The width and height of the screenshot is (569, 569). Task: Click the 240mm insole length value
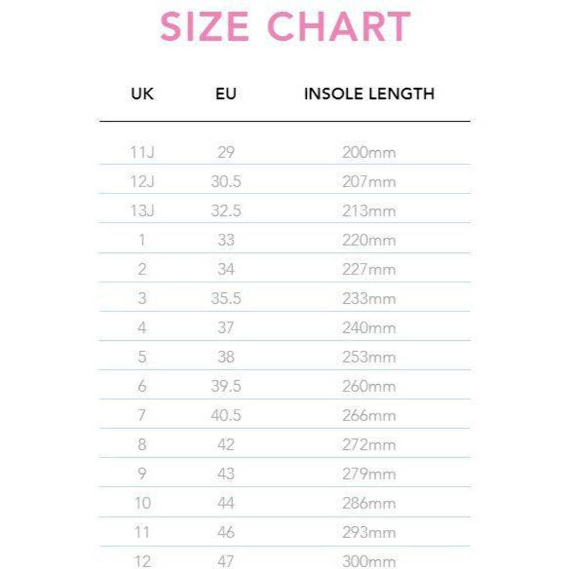369,328
